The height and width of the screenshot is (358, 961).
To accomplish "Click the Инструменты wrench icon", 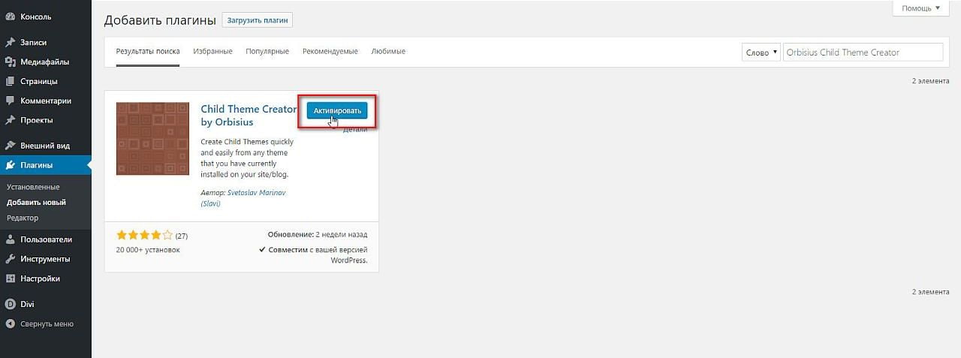I will pos(11,259).
